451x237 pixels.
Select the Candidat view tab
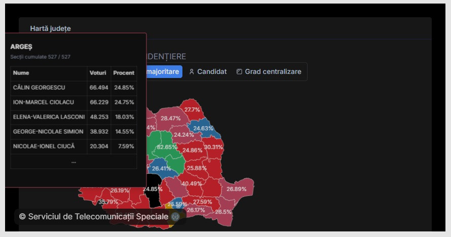point(208,72)
